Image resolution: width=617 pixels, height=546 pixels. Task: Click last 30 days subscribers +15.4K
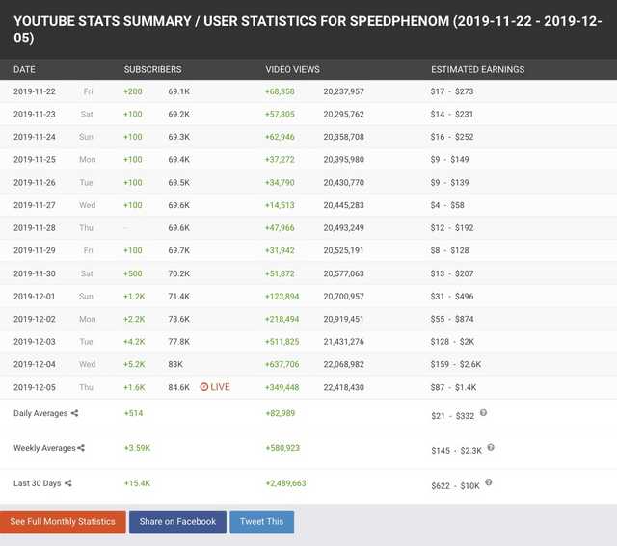point(137,483)
